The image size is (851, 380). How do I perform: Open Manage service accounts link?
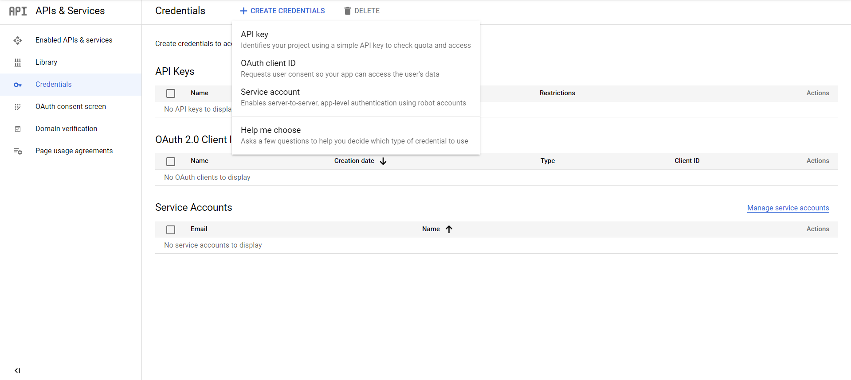[788, 208]
